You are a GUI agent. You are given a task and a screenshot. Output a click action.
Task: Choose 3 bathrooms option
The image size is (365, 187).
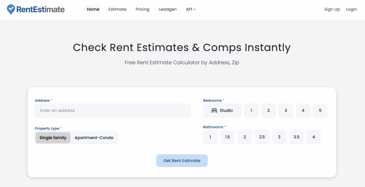[x=279, y=137]
